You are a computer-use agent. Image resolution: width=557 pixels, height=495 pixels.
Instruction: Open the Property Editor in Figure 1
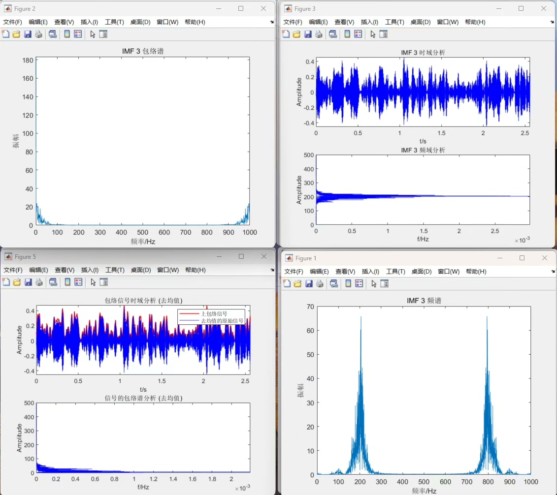[x=384, y=283]
